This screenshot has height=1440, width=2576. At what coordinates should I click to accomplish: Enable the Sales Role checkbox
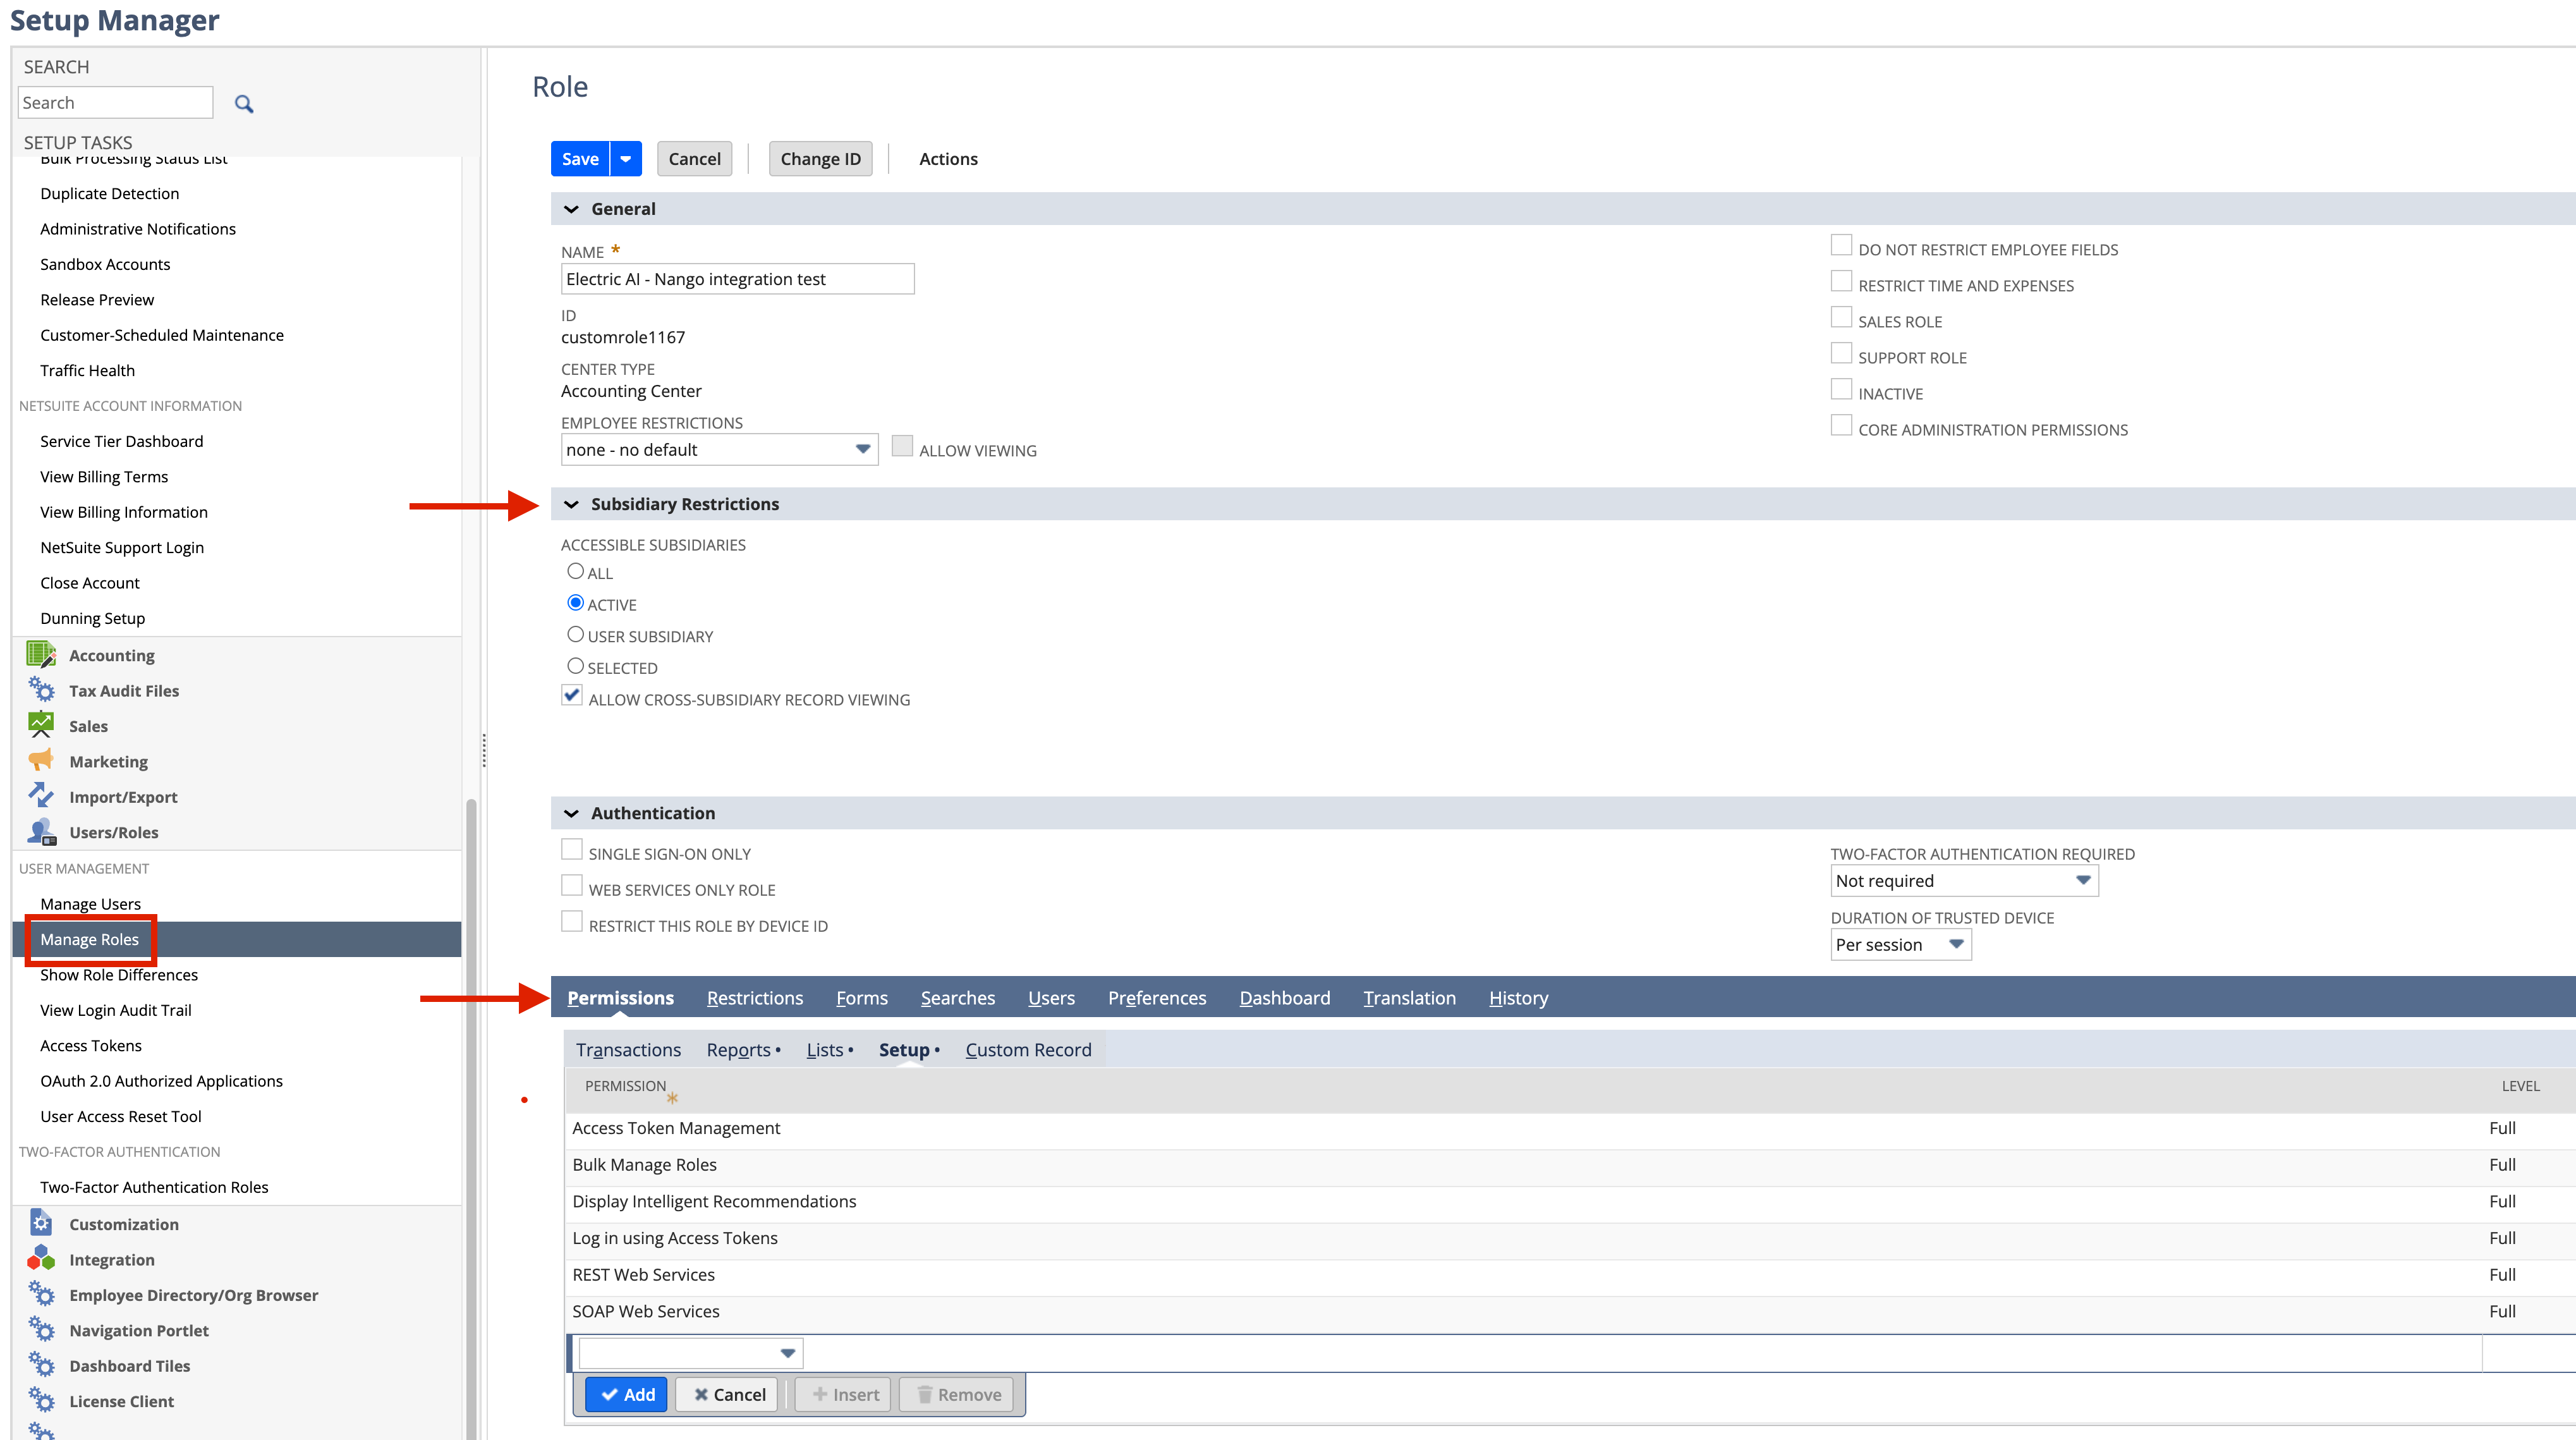[1841, 317]
